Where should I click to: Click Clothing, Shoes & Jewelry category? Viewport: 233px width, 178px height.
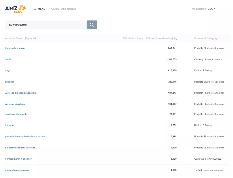[208, 59]
